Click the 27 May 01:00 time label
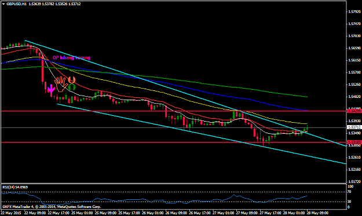362x216 pixels. click(223, 213)
